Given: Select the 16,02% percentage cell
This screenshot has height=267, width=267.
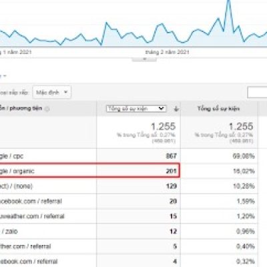Looking at the screenshot, I should (244, 171).
